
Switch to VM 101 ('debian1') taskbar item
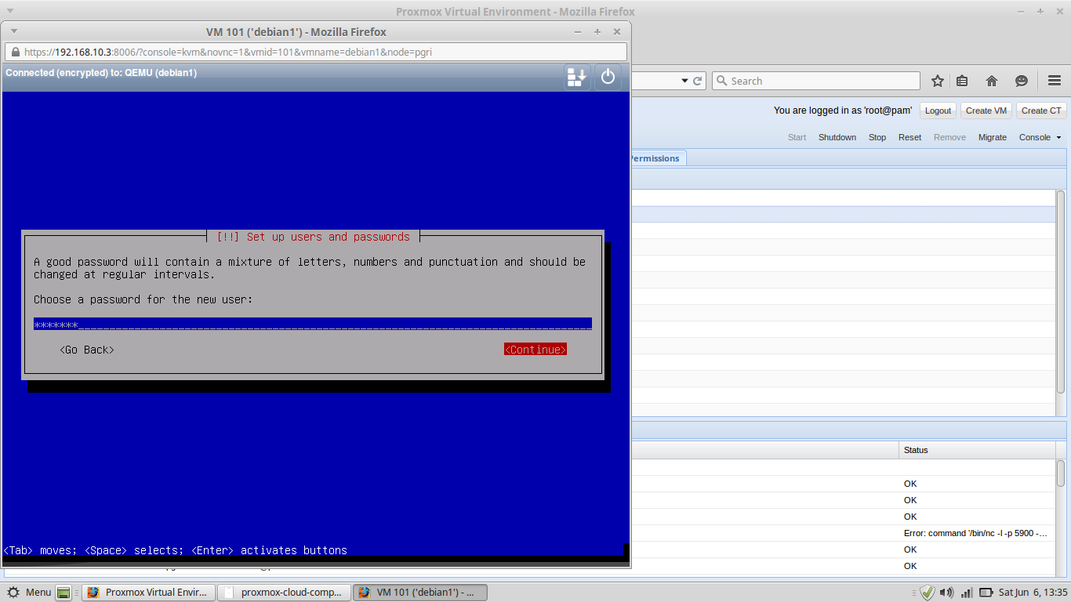click(x=419, y=593)
